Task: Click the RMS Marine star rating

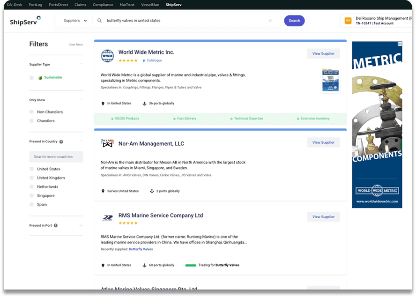Action: pos(128,223)
